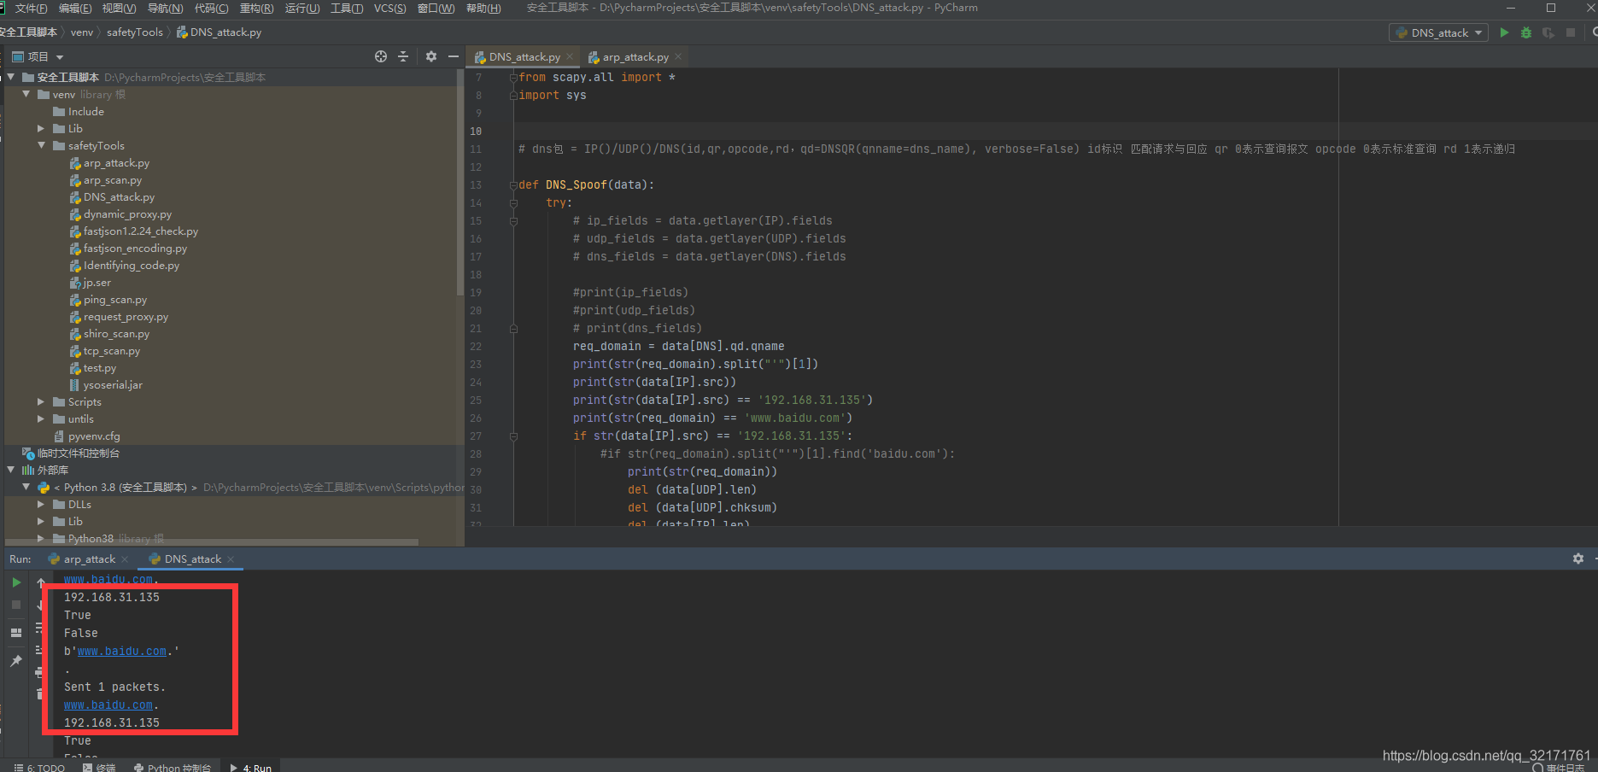The width and height of the screenshot is (1598, 772).
Task: Open project panel settings gear
Action: point(431,56)
